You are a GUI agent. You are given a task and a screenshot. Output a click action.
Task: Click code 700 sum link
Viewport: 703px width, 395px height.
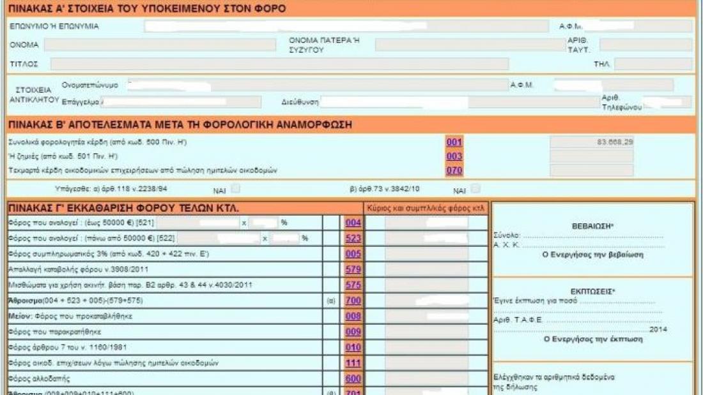[x=353, y=301]
